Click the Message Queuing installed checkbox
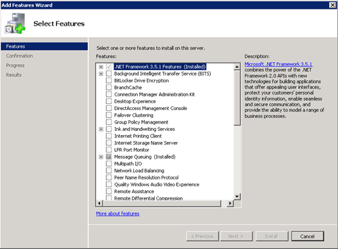This screenshot has width=338, height=249. 109,157
